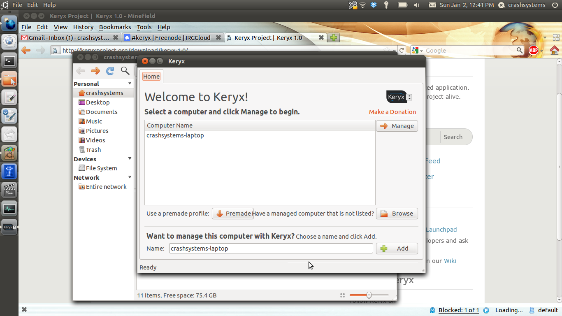
Task: Open the Premade profile button
Action: point(233,214)
